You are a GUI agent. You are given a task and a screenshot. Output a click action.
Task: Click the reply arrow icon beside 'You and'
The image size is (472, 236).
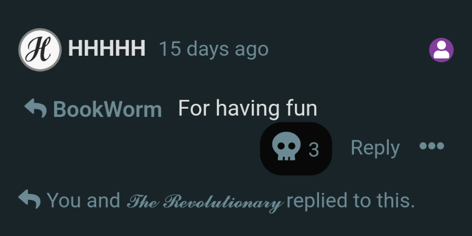[29, 199]
